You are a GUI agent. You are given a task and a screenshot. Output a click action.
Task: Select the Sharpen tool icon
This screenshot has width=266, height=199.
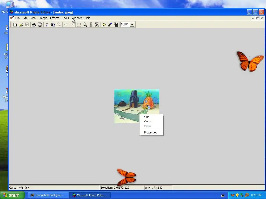coord(97,25)
